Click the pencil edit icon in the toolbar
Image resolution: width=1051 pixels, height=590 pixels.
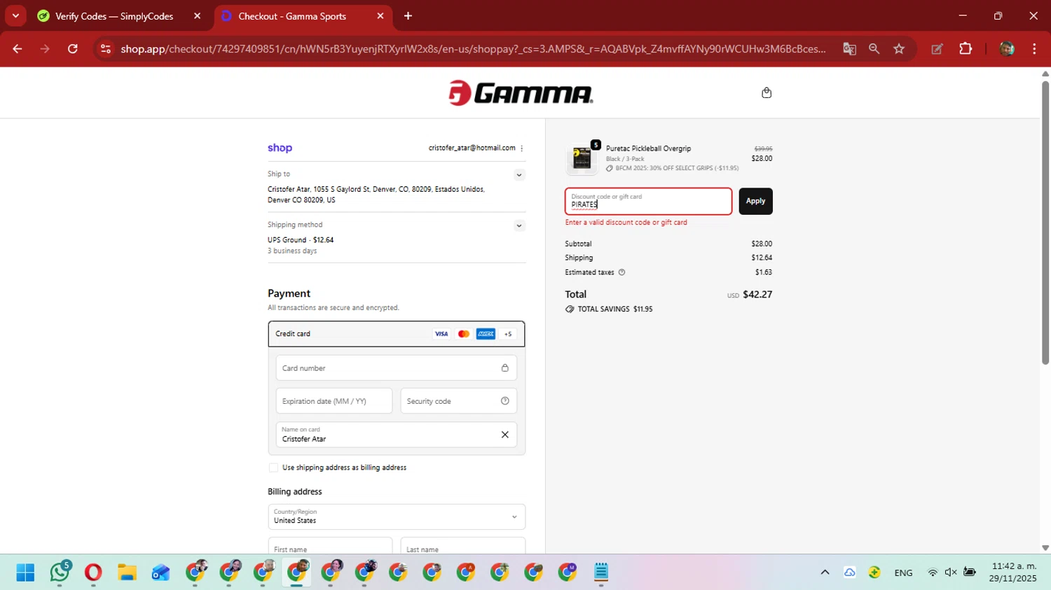point(937,49)
